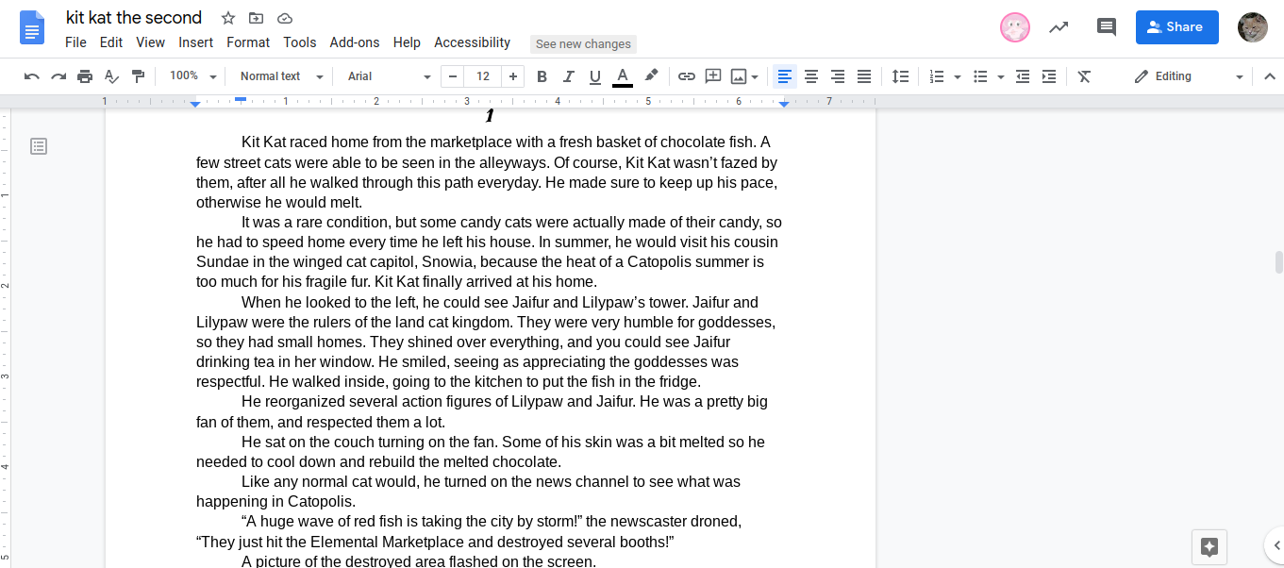Open the Format menu

248,42
